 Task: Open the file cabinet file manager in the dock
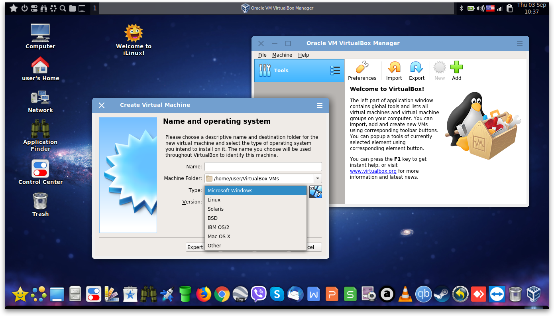pos(75,294)
